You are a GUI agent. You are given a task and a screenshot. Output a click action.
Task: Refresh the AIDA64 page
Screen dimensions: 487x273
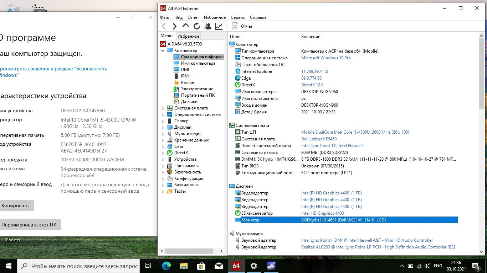point(197,26)
